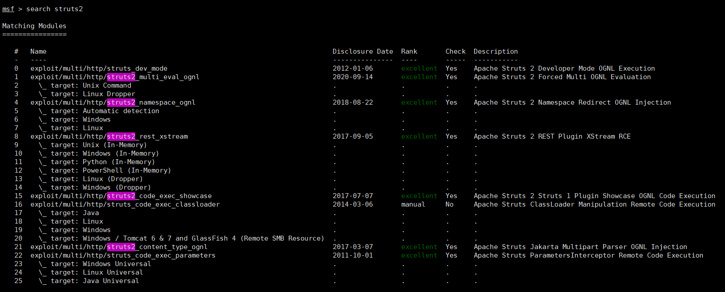The height and width of the screenshot is (292, 725).
Task: Click 'target: Unix (In-Memory)' row
Action: coord(93,145)
